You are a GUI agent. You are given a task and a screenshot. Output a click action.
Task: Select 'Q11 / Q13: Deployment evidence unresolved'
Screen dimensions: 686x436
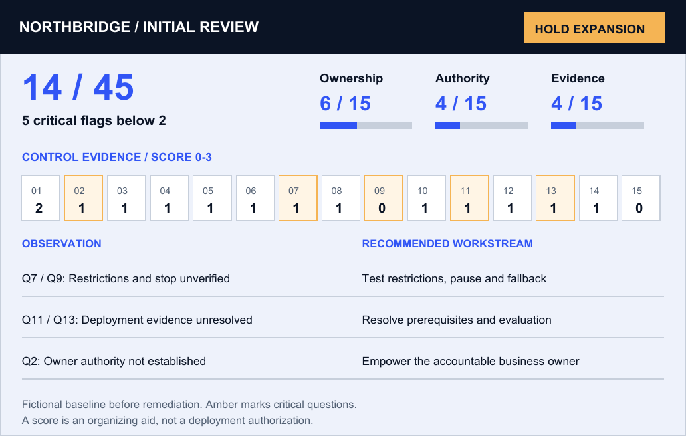[137, 320]
